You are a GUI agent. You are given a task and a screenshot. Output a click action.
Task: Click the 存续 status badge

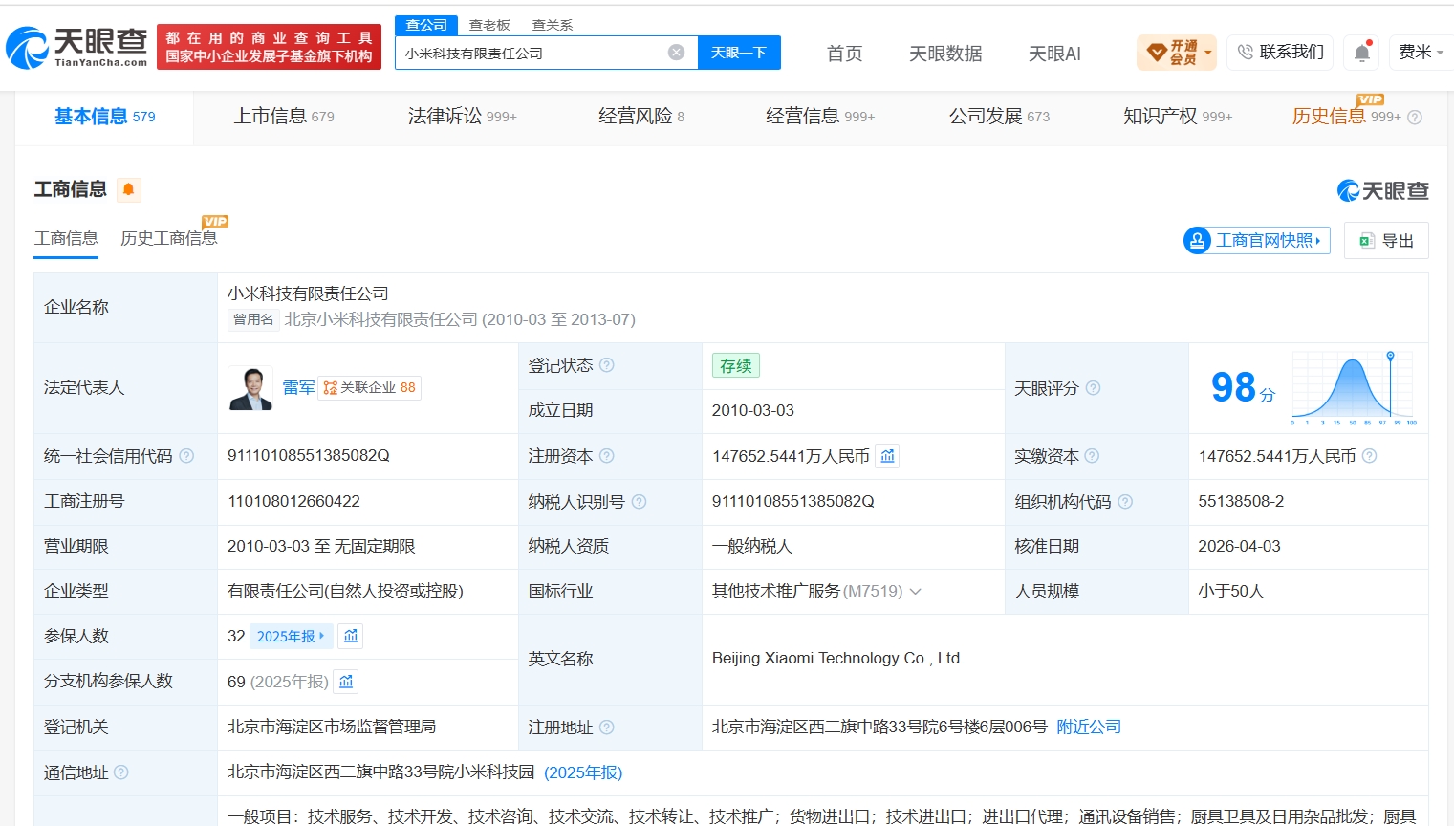735,365
